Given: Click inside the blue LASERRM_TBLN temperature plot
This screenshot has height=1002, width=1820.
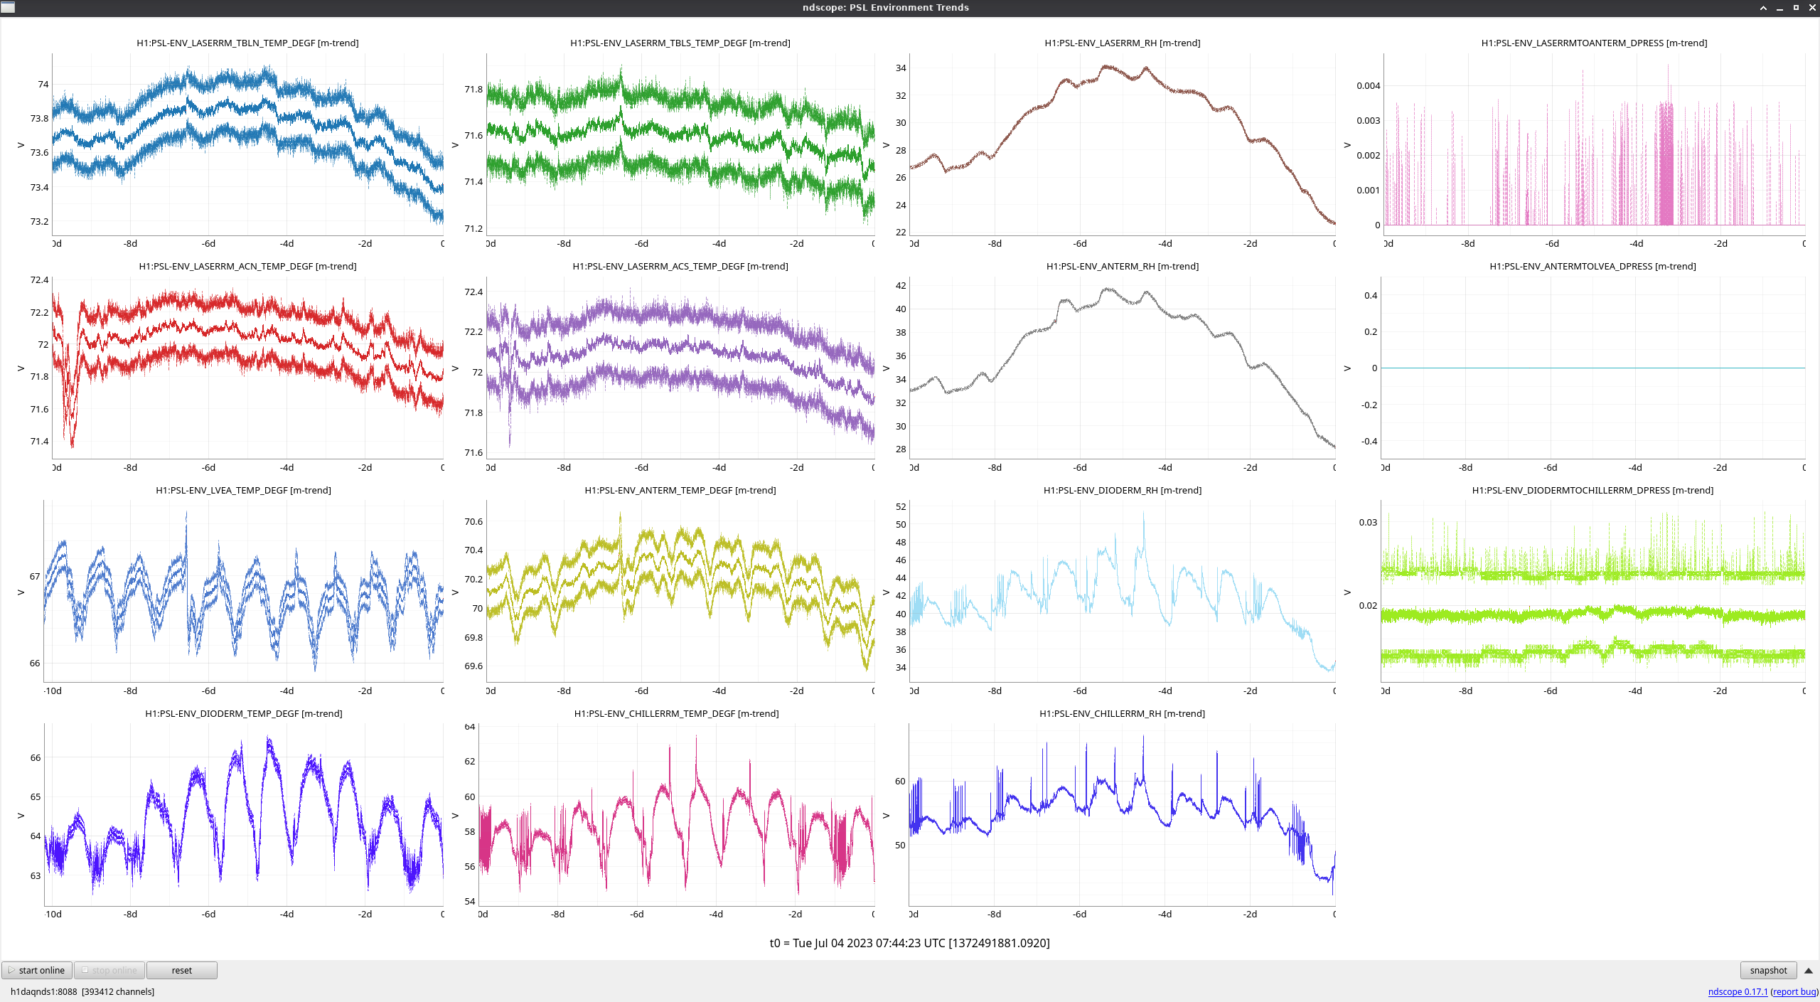Looking at the screenshot, I should tap(247, 144).
